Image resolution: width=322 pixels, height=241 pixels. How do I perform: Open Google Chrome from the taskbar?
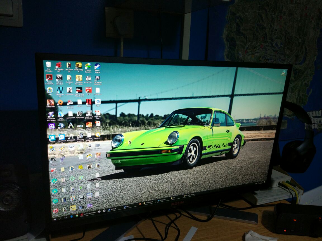(x=77, y=215)
